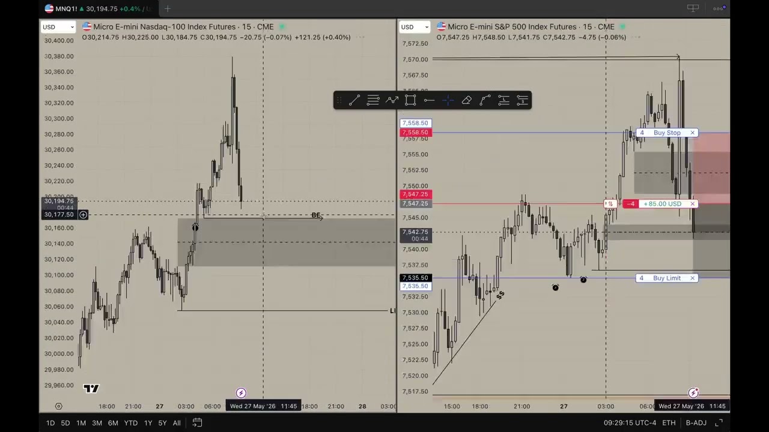Toggle fullscreen with bottom-right arrow icon
This screenshot has width=769, height=432.
pos(719,423)
